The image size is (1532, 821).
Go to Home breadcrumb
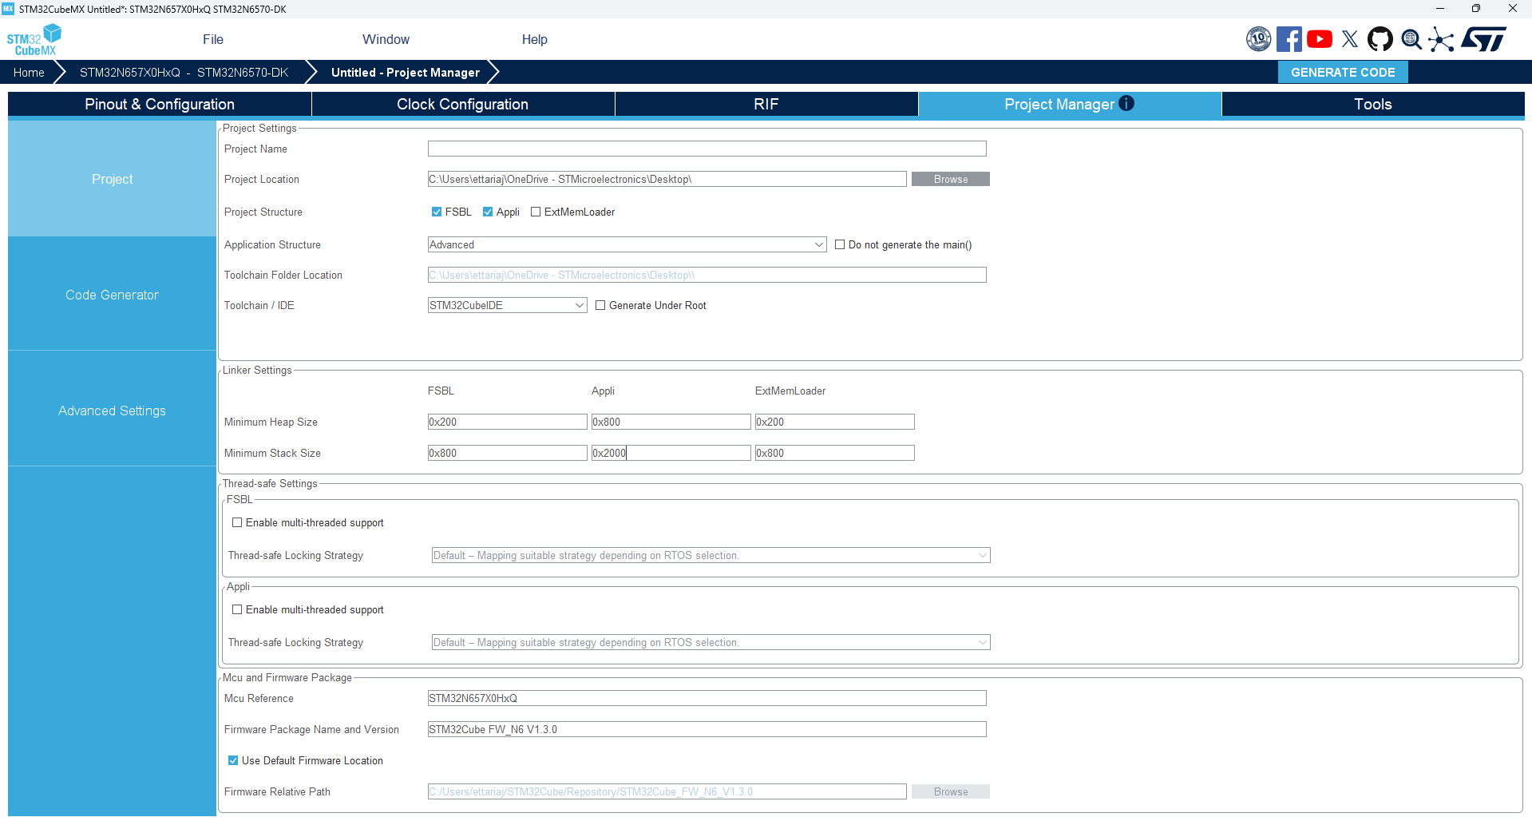pos(29,72)
